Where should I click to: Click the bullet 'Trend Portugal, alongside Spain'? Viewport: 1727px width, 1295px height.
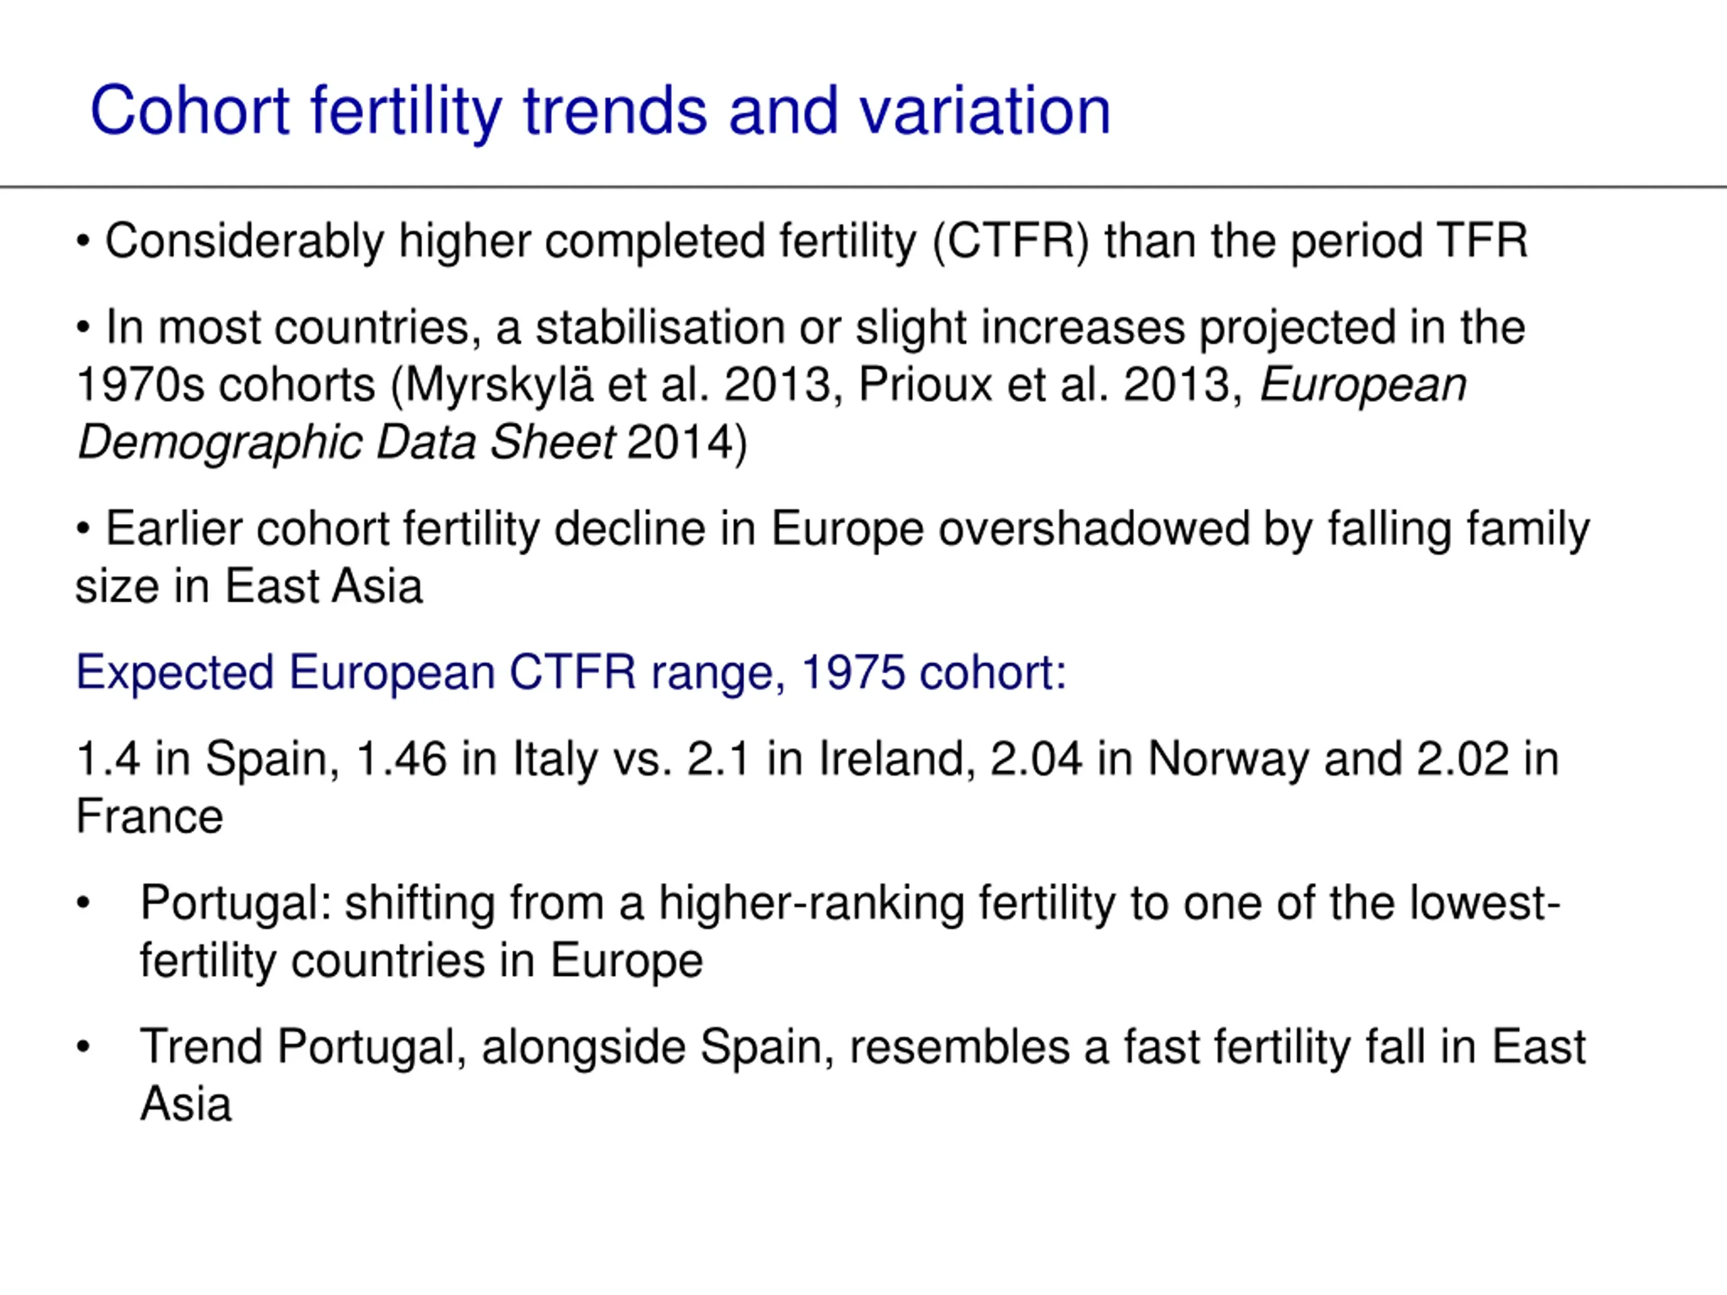pos(830,1075)
